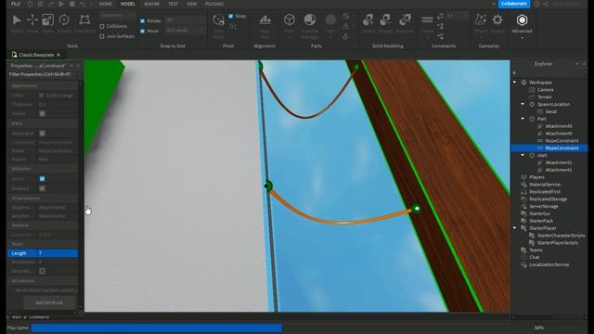The width and height of the screenshot is (594, 334).
Task: Toggle the Visible property checkbox
Action: coord(42,113)
